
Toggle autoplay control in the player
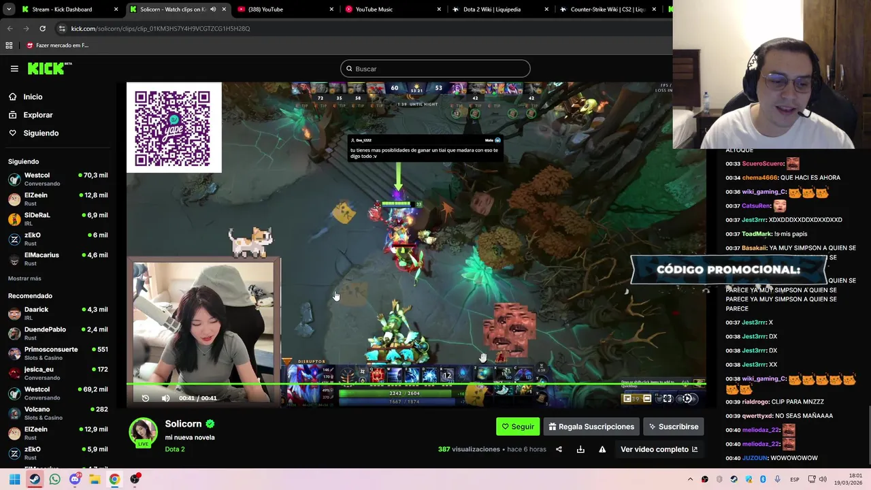click(x=688, y=399)
